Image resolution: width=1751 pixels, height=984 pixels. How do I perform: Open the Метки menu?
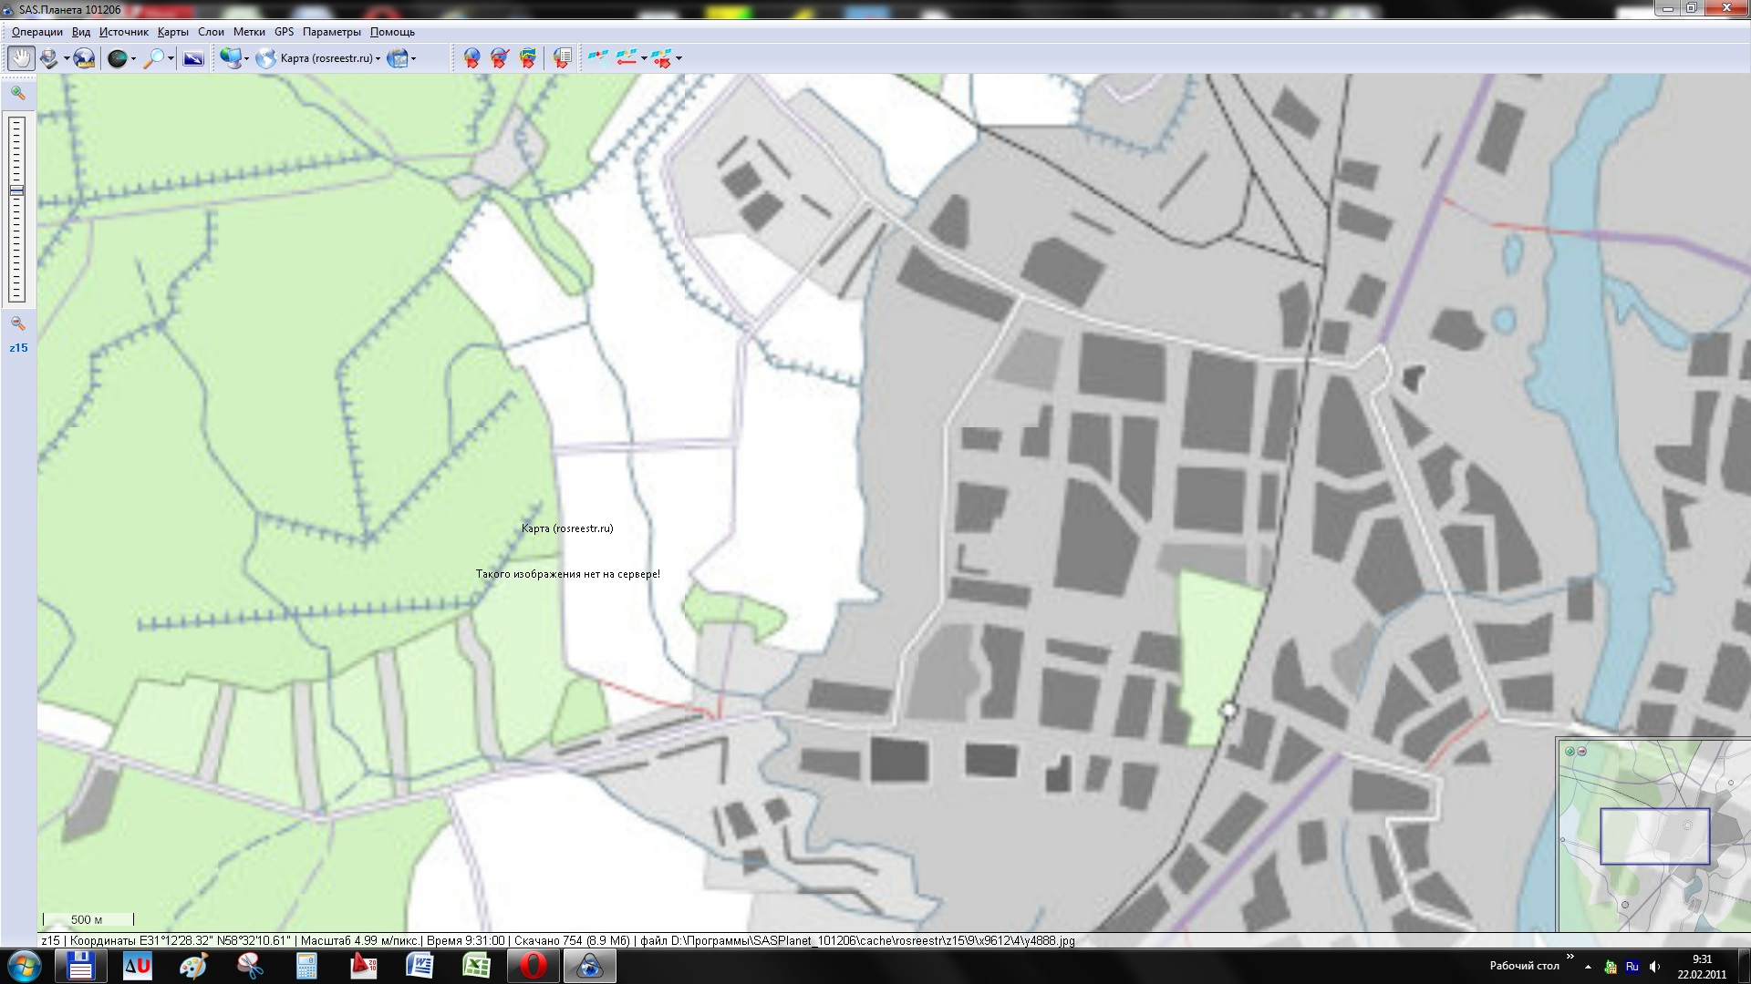point(248,32)
